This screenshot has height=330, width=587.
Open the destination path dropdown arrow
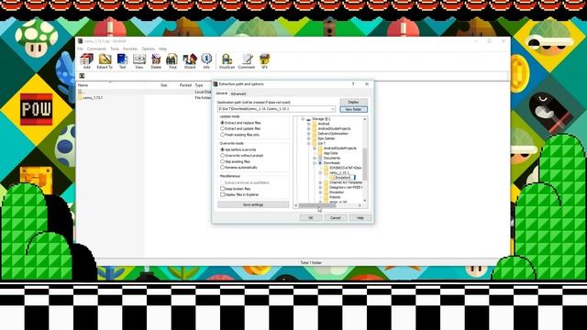(x=332, y=109)
